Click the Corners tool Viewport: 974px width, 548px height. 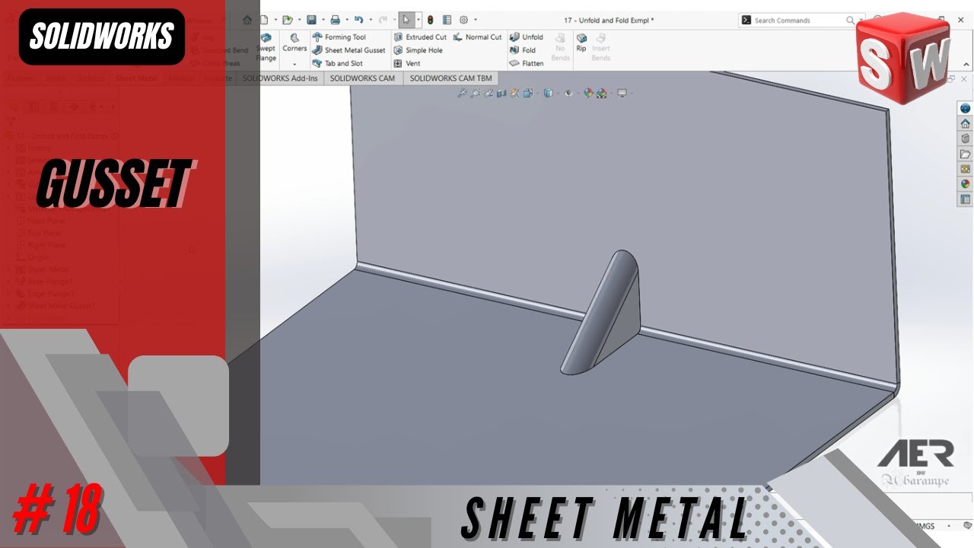(x=294, y=43)
